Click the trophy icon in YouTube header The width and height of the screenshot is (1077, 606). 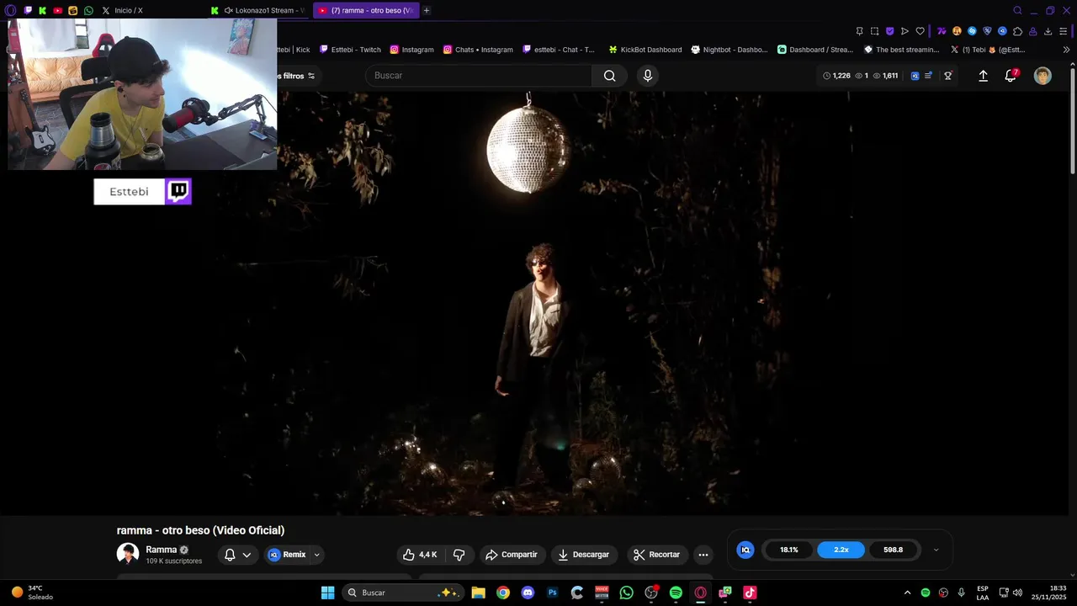click(948, 76)
